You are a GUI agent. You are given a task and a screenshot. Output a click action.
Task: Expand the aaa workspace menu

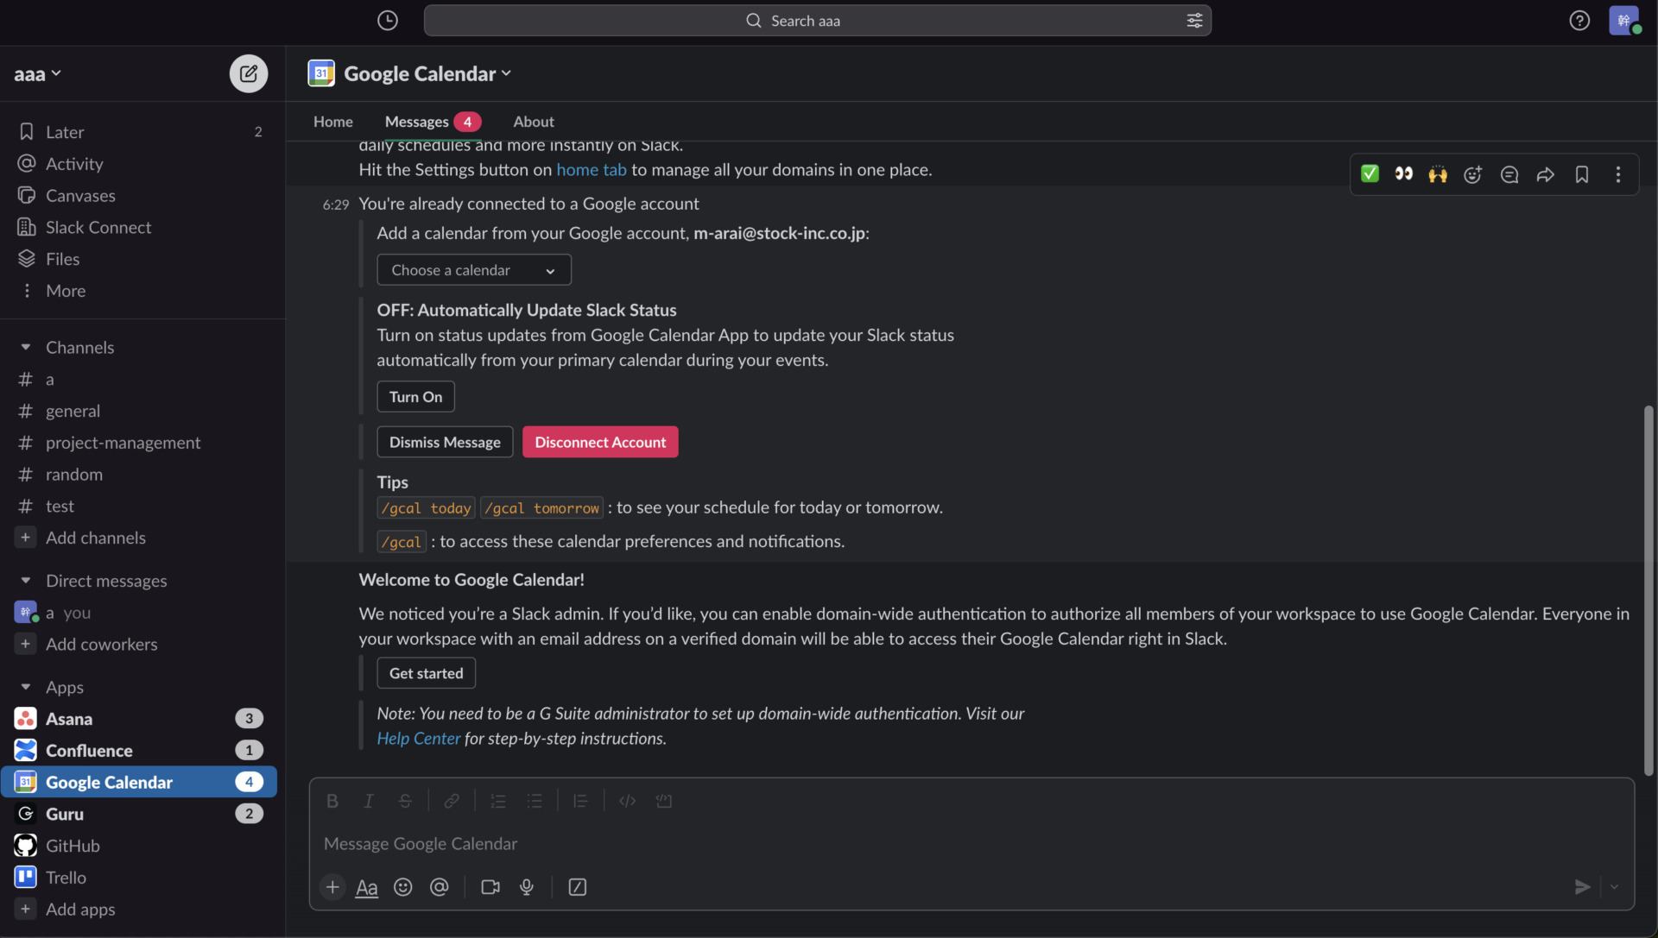pyautogui.click(x=37, y=74)
